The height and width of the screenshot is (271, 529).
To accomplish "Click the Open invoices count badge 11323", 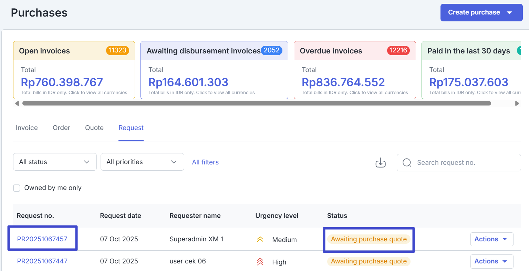I will click(117, 50).
